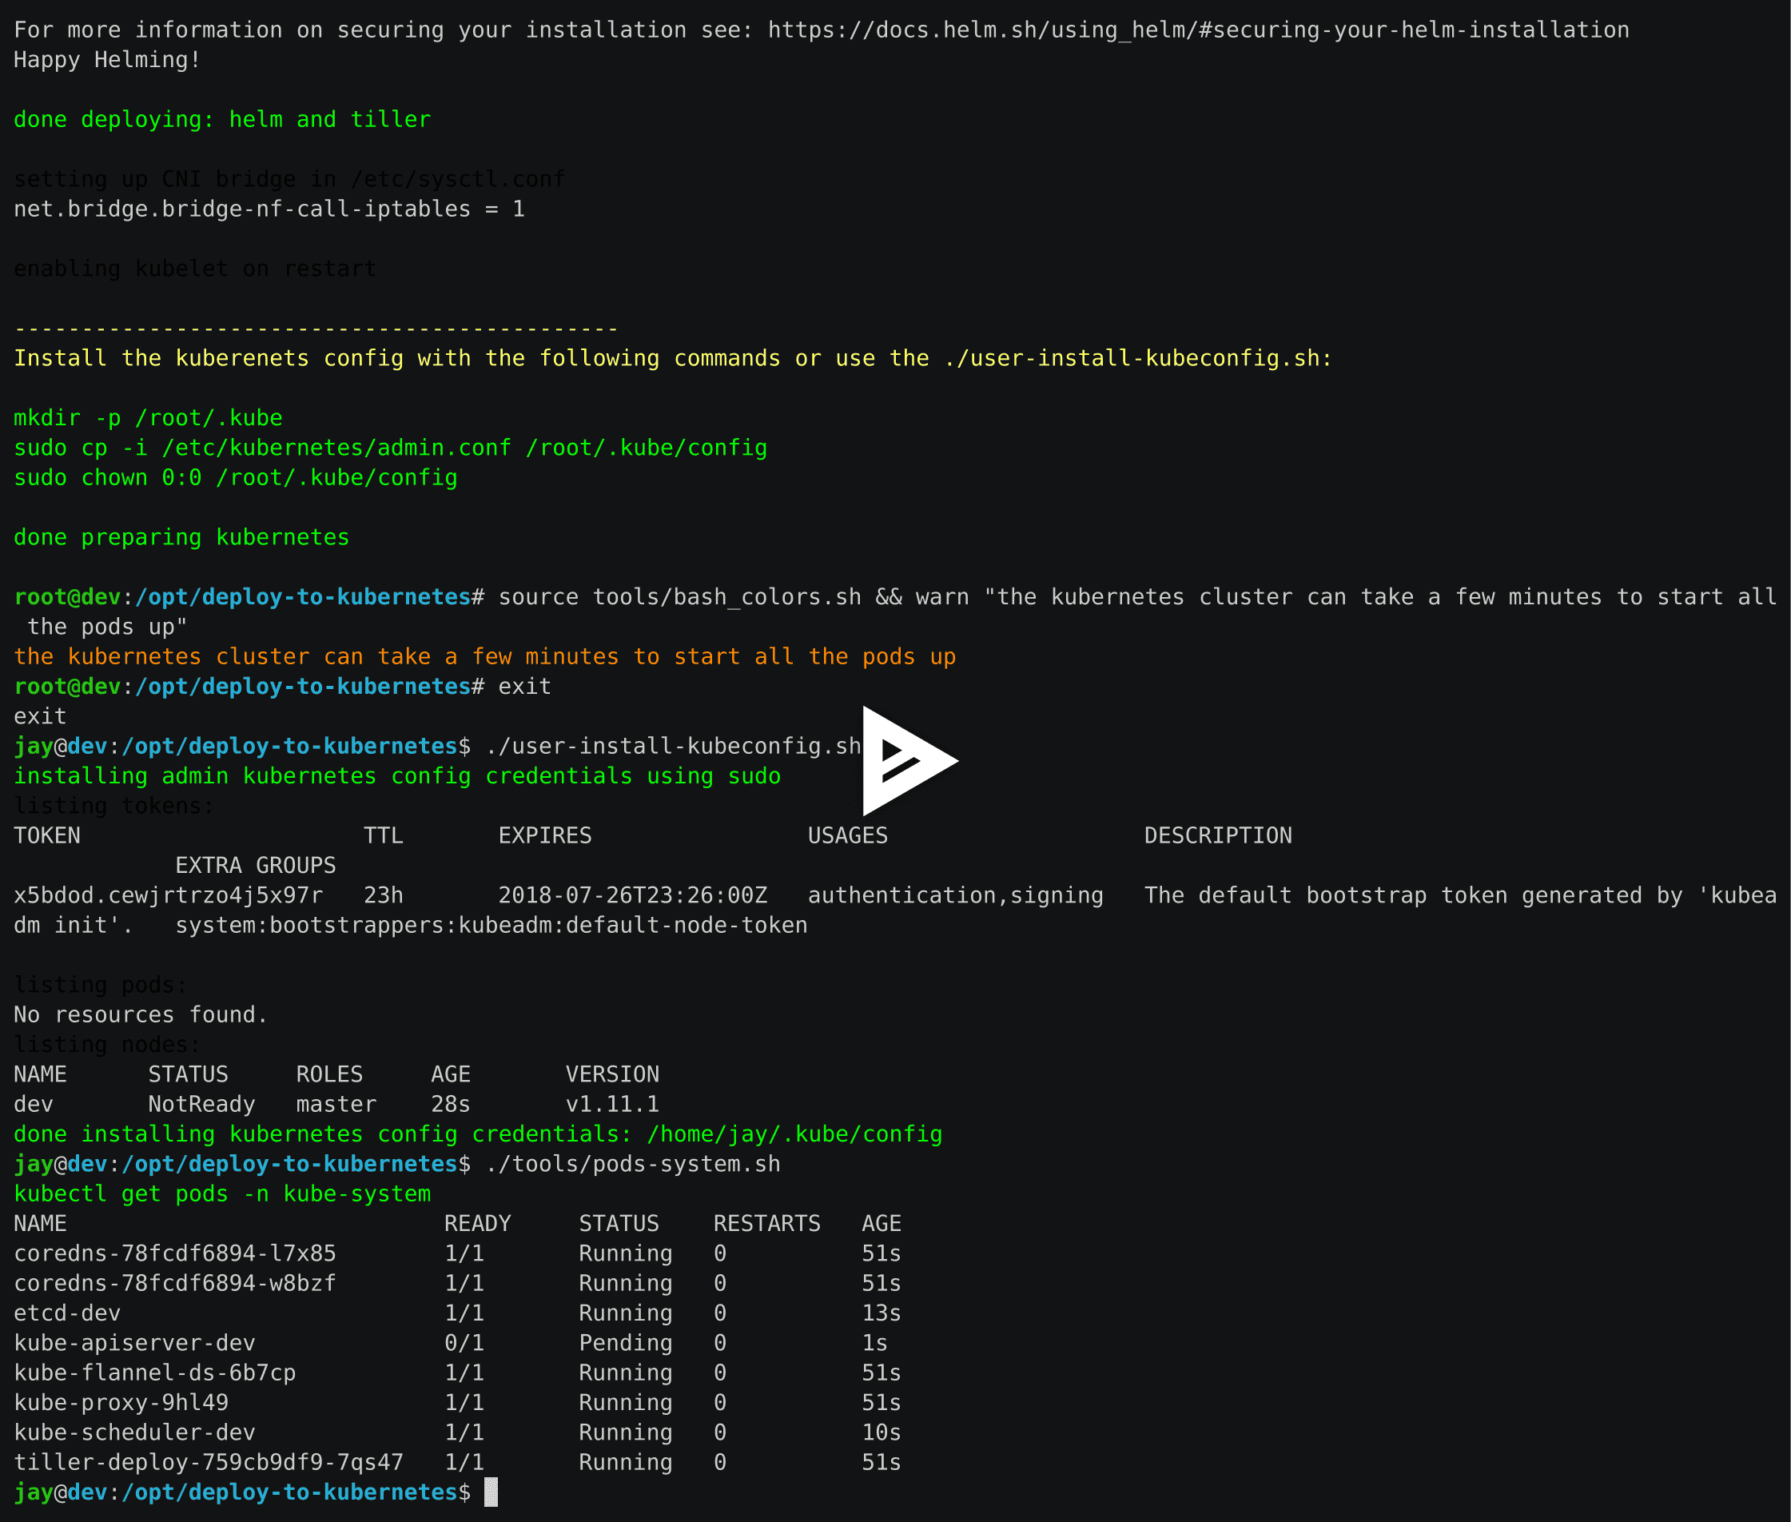Click the v1.11.1 version value
This screenshot has width=1791, height=1522.
tap(611, 1105)
